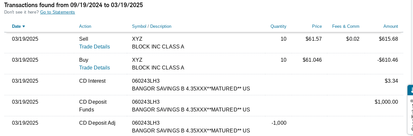Open Trade Details for the Sell transaction
The width and height of the screenshot is (413, 136).
click(x=94, y=47)
